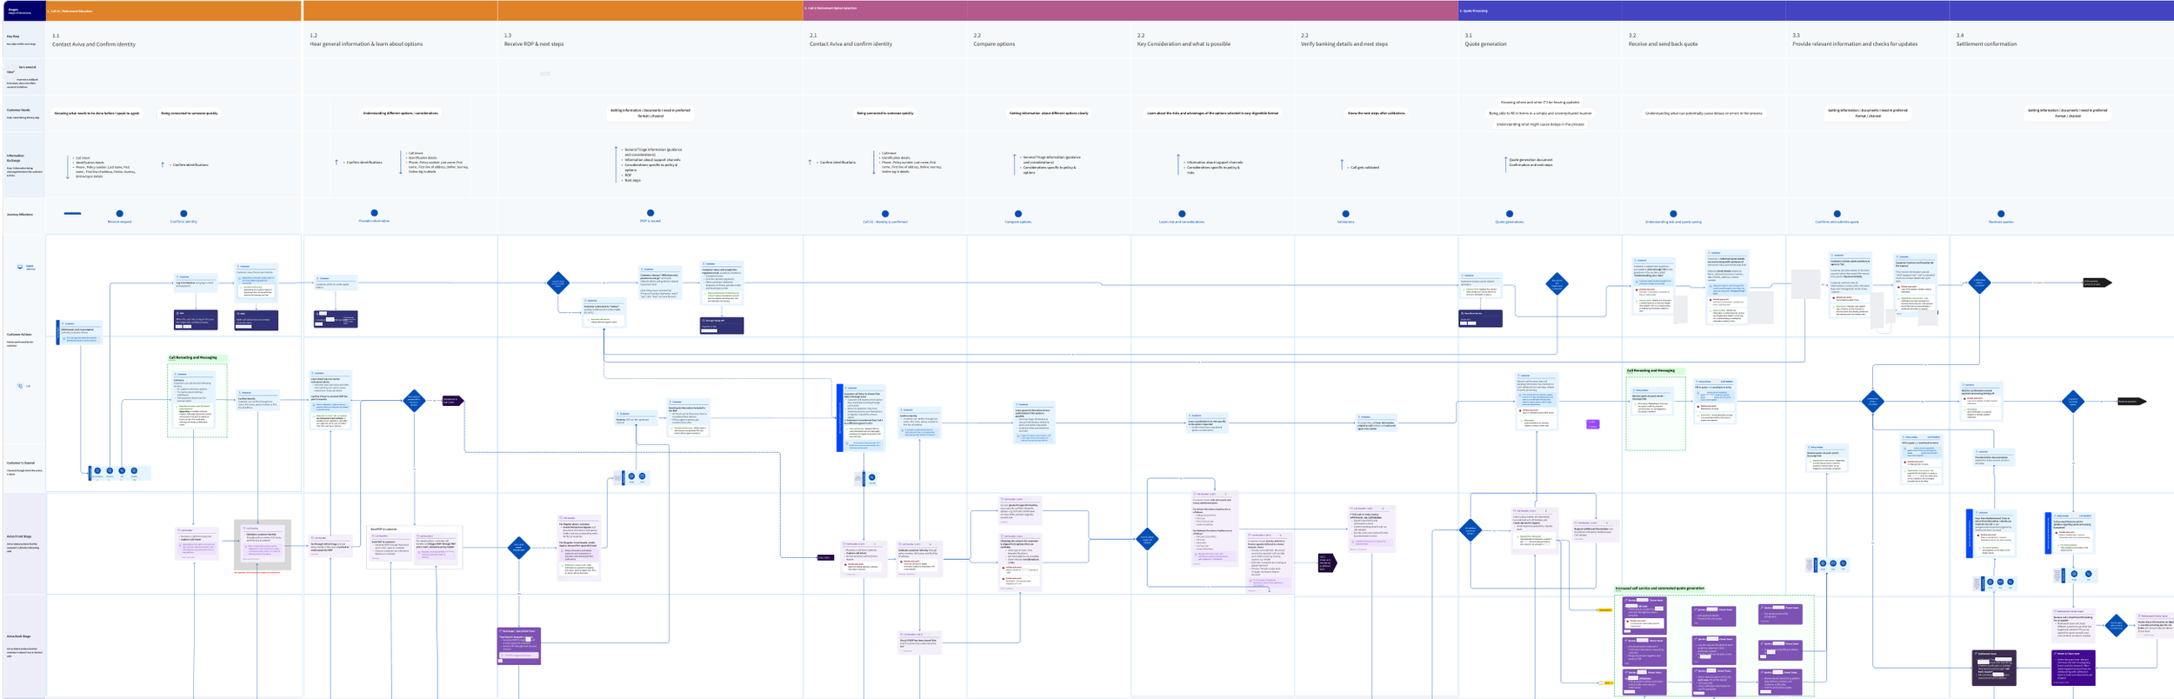This screenshot has width=2174, height=699.
Task: Select 'Knowing what needs to be done' need pill
Action: tap(97, 113)
